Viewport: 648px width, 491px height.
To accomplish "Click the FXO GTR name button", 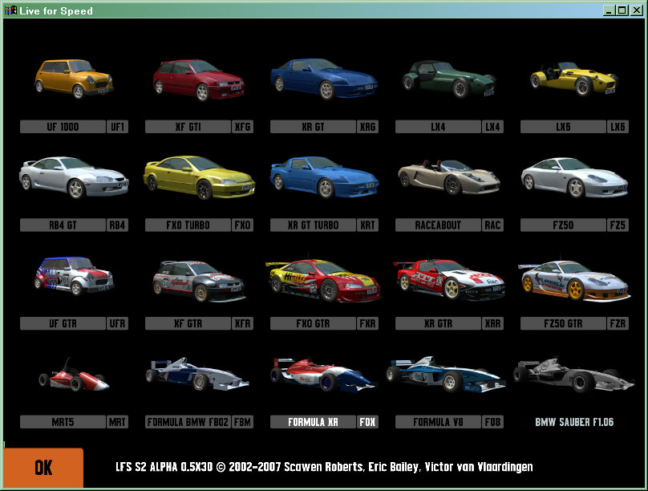I will [313, 323].
